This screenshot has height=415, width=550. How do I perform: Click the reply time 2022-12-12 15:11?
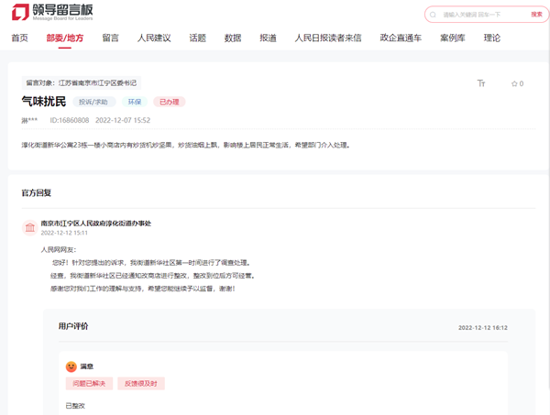tap(64, 233)
